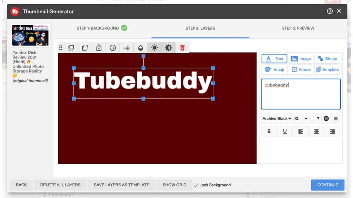Click the send layer backward icon
This screenshot has width=353, height=198.
[85, 48]
